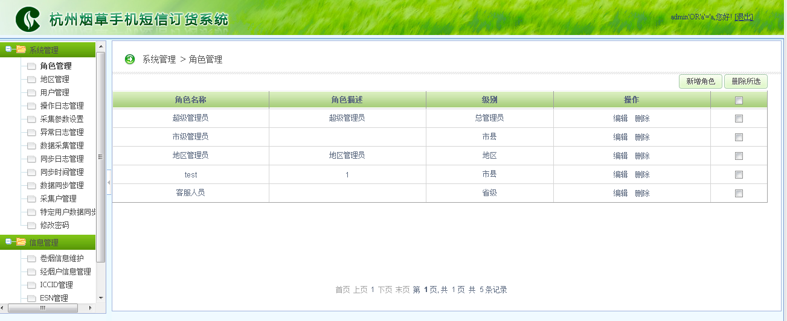Screen dimensions: 787x321
Task: Click the page icon beside 同步时间管理
Action: [31, 173]
